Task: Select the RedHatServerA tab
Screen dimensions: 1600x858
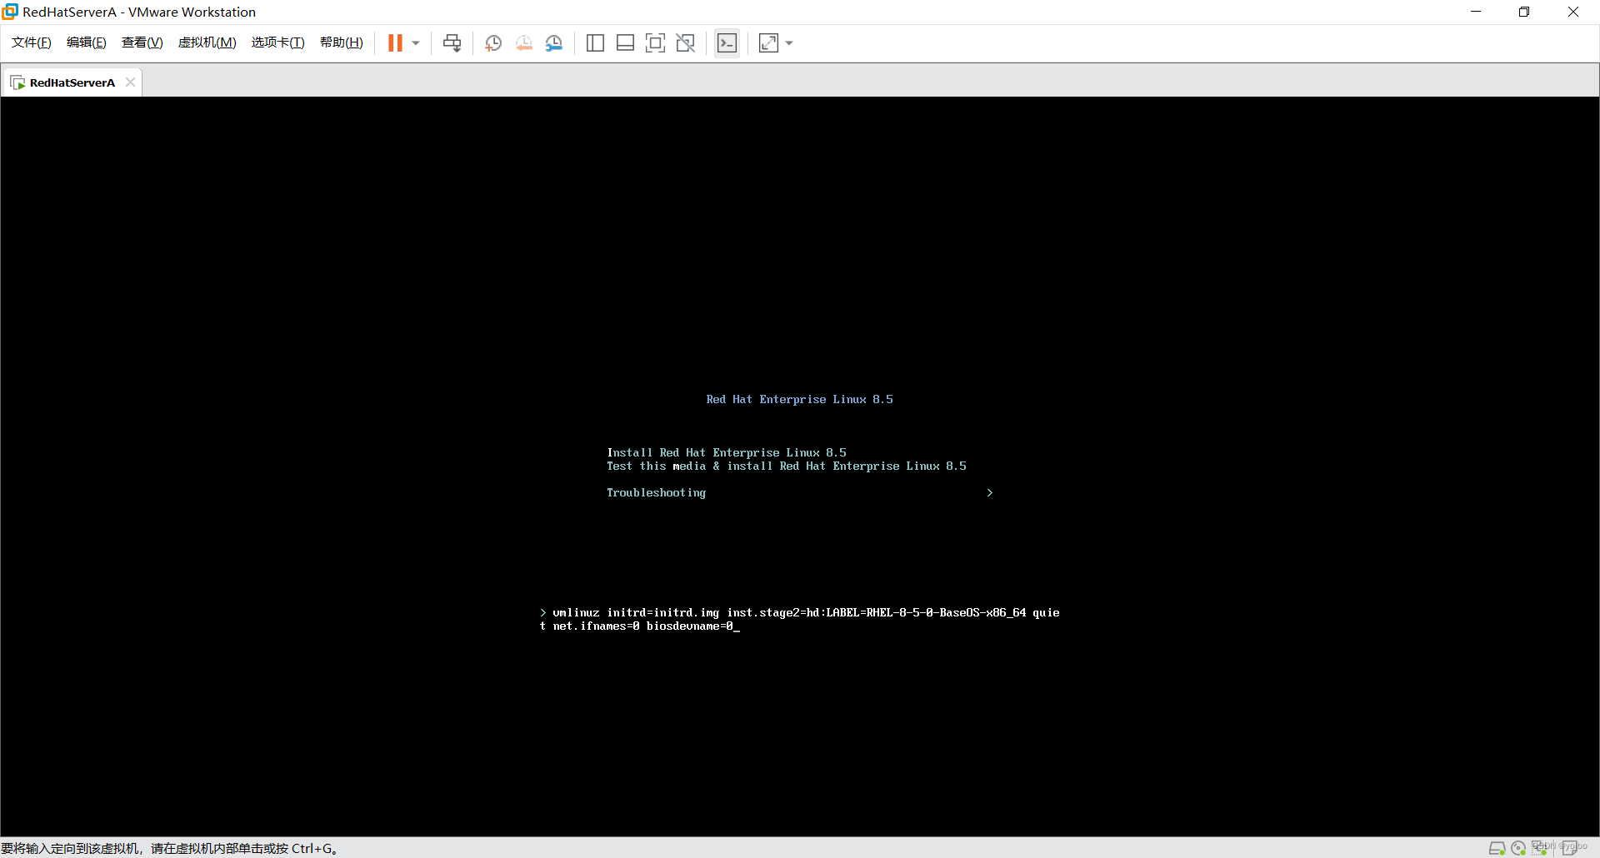Action: 72,82
